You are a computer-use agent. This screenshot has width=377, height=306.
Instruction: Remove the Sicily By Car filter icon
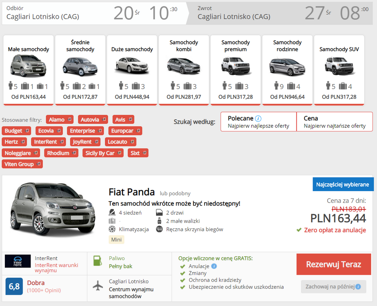click(120, 153)
